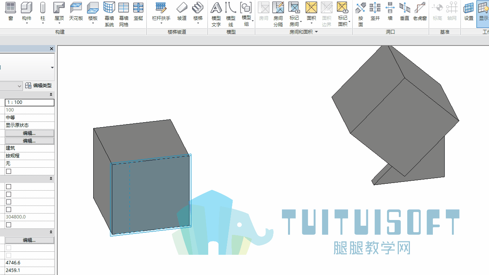Select the 幕墙网格 curtain grid tool

123,15
